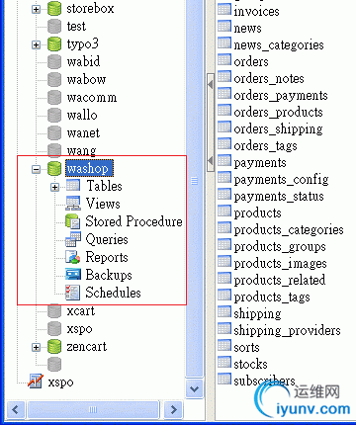Click the wacomm database icon
Image resolution: width=356 pixels, height=425 pixels.
click(54, 98)
